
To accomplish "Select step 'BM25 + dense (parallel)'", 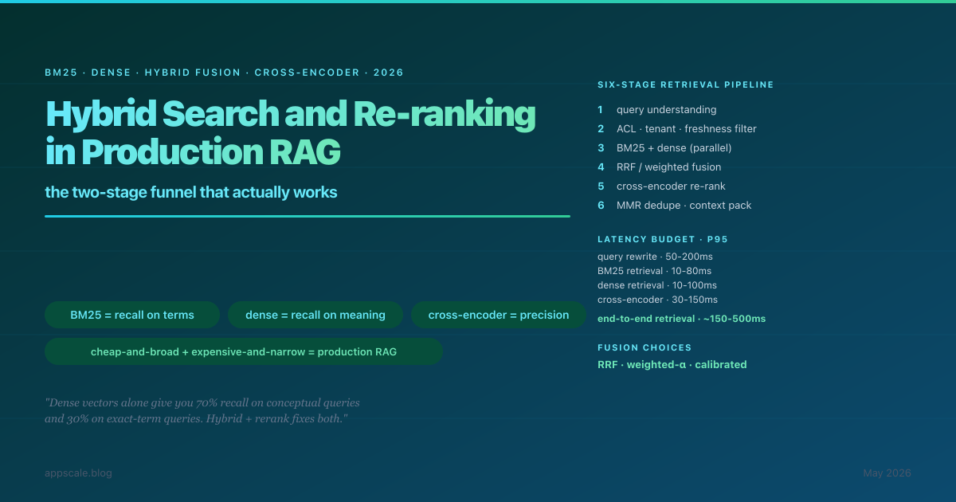I will pyautogui.click(x=674, y=148).
